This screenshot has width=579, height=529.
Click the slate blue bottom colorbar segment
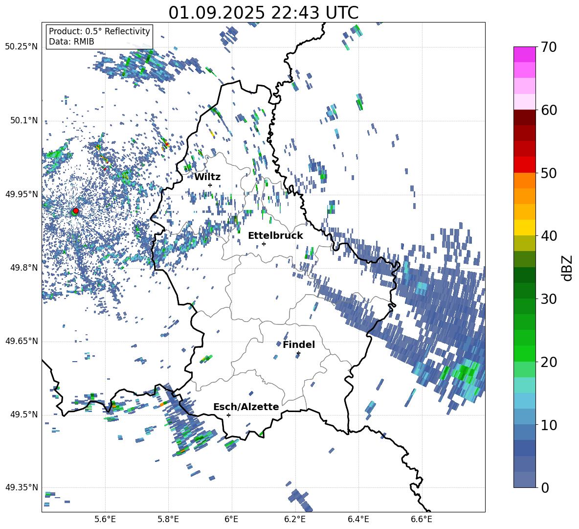524,480
